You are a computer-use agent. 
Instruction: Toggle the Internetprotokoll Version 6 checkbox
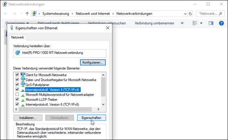(17, 104)
